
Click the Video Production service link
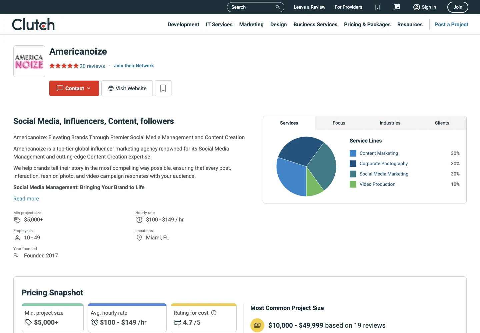pos(377,184)
